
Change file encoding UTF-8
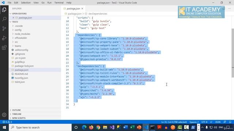coord(204,122)
